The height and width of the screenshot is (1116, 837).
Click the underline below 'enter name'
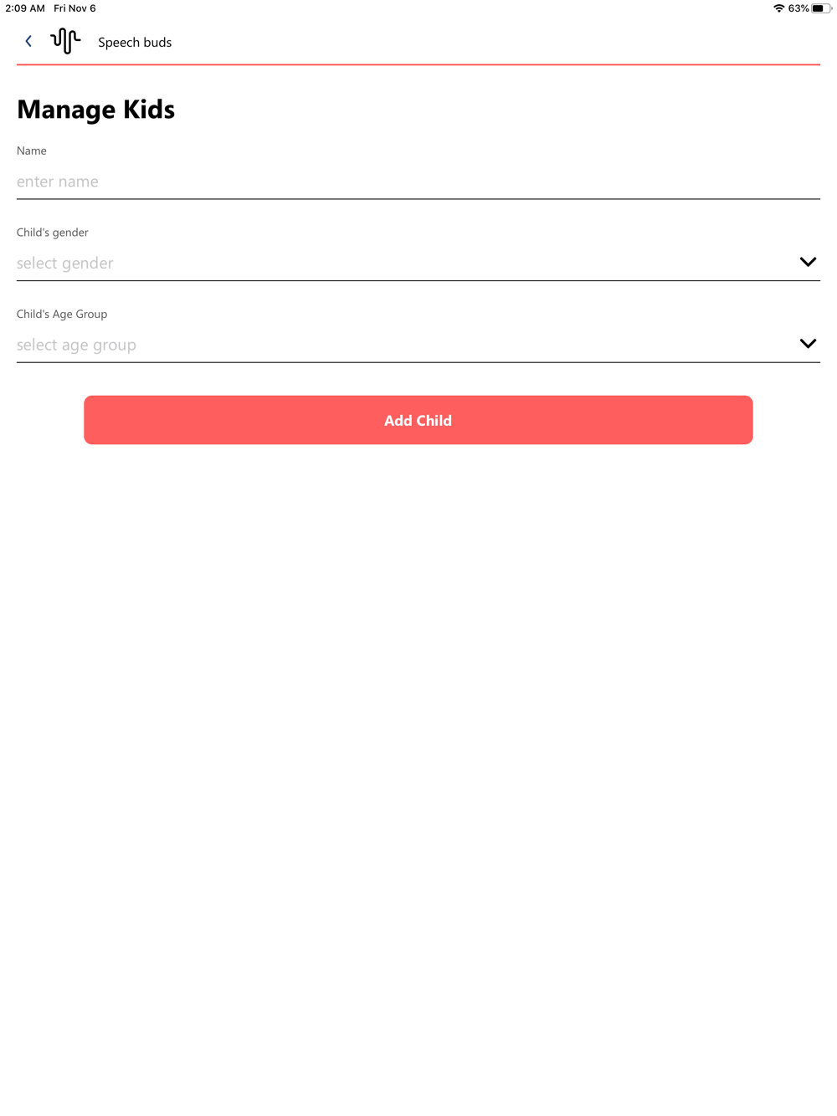pyautogui.click(x=418, y=199)
